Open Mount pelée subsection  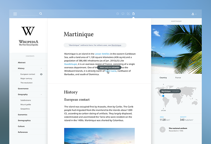click(x=26, y=104)
